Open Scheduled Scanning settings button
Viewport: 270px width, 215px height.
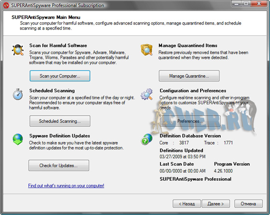pos(60,121)
